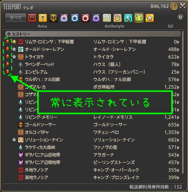This screenshot has width=188, height=192.
Task: Click the list scrollbar on the right
Action: [x=183, y=102]
